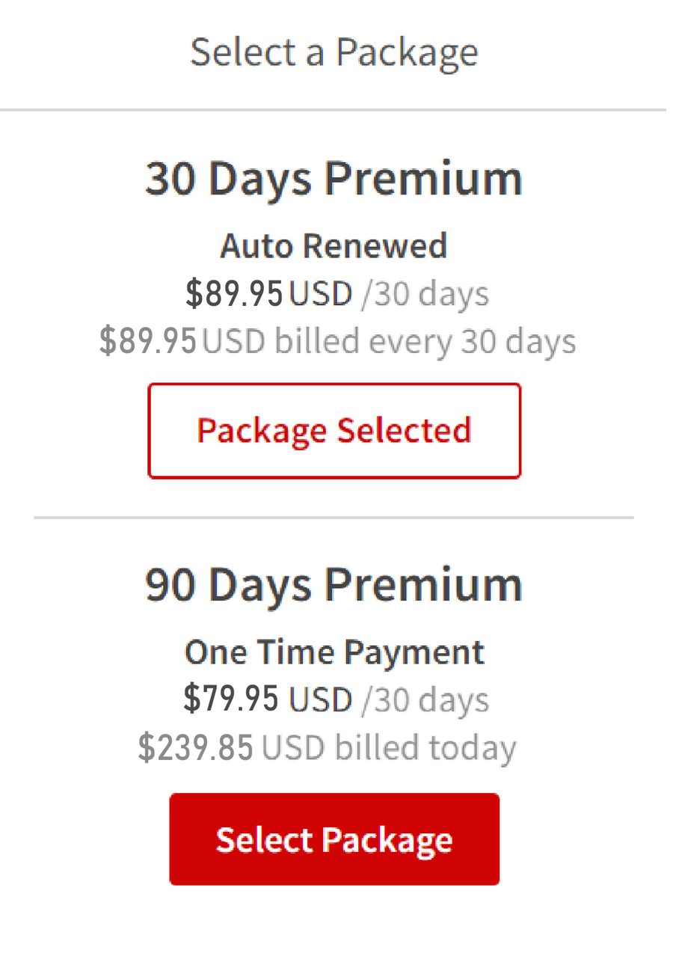Select the 90 Days Premium title

[x=334, y=585]
